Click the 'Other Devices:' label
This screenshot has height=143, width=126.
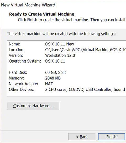click(22, 89)
